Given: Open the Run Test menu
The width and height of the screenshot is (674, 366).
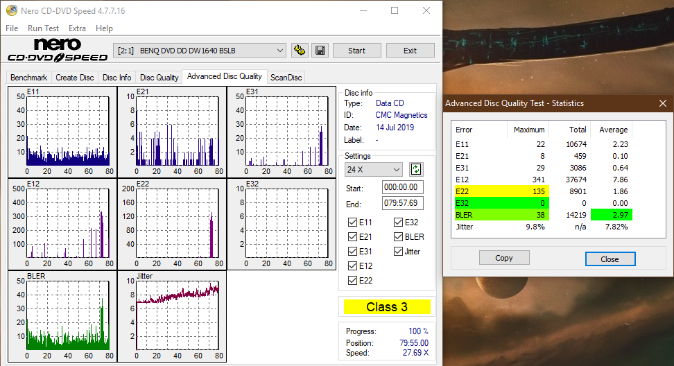Looking at the screenshot, I should click(x=43, y=28).
